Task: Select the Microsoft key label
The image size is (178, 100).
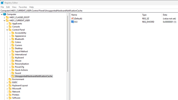Action: pyautogui.click(x=17, y=89)
